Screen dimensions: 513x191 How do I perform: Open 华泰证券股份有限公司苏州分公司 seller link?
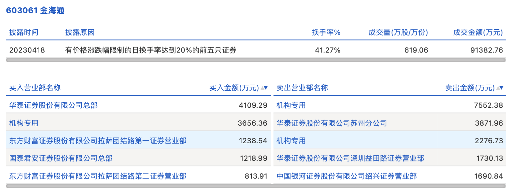[x=332, y=123]
